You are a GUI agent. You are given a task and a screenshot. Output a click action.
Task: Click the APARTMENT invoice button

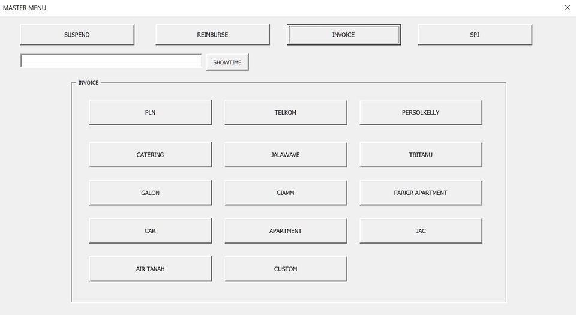286,231
